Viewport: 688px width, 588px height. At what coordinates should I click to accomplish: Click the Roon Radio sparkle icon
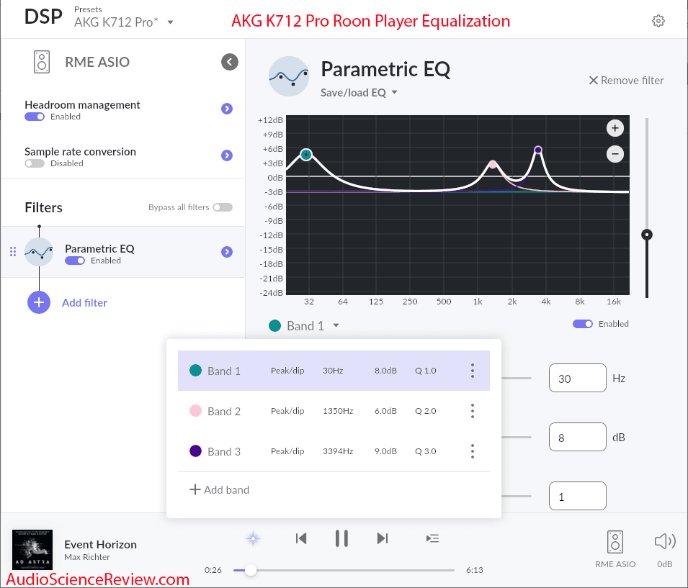tap(253, 538)
